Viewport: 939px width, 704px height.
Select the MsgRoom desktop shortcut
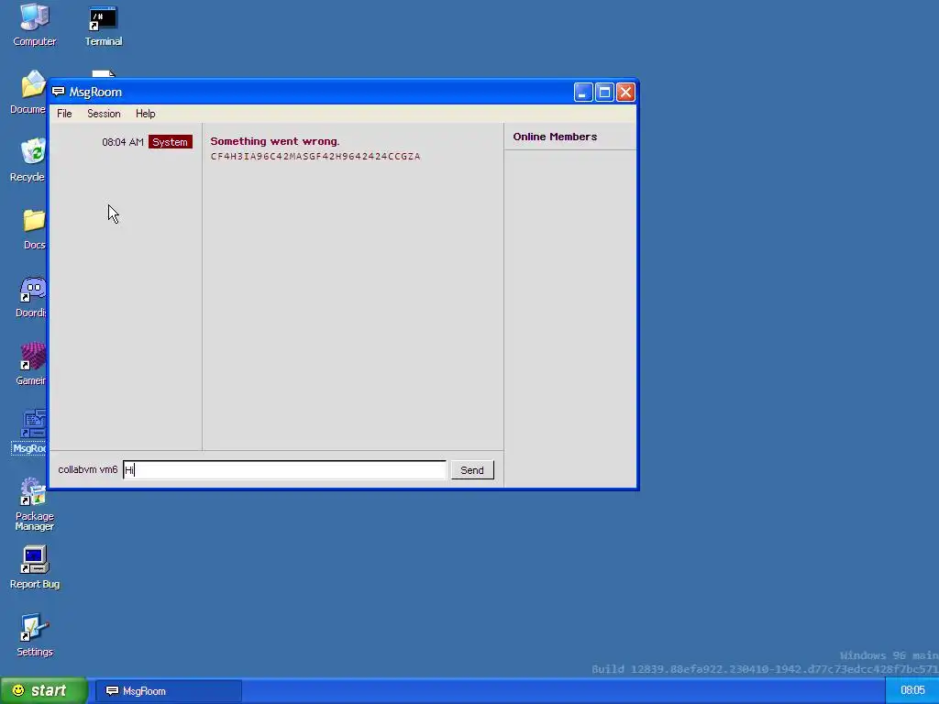click(x=30, y=432)
